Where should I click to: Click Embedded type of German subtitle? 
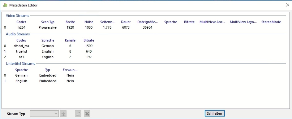click(x=48, y=75)
